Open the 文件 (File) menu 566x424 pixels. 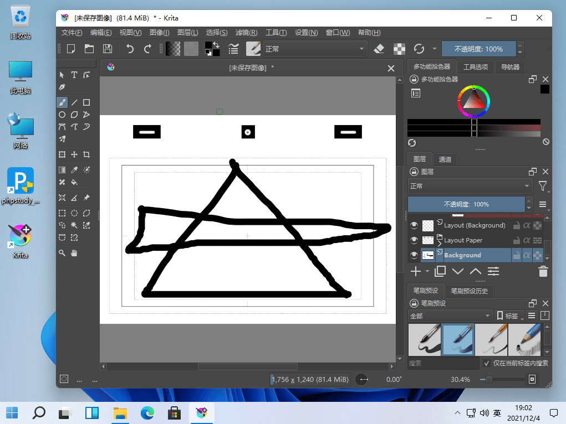[x=72, y=33]
